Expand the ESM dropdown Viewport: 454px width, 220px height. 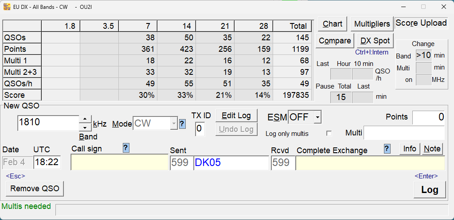pyautogui.click(x=317, y=117)
